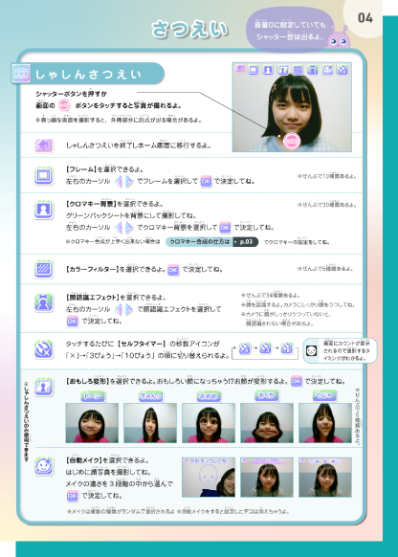Click right cursor arrow in chroma key row
Viewport: 398px width, 557px height.
point(129,228)
